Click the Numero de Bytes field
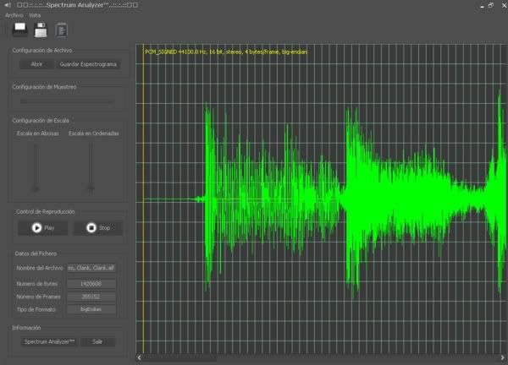 91,284
